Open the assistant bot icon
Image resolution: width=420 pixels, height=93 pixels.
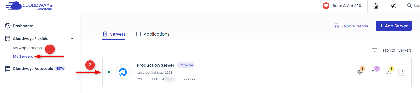pyautogui.click(x=376, y=6)
